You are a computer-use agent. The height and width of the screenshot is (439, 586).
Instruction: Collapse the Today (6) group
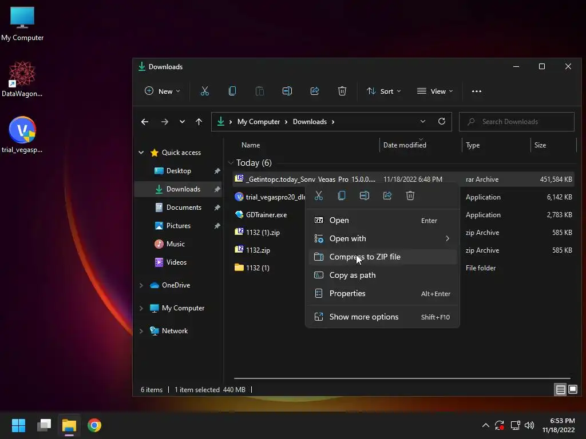click(x=231, y=163)
